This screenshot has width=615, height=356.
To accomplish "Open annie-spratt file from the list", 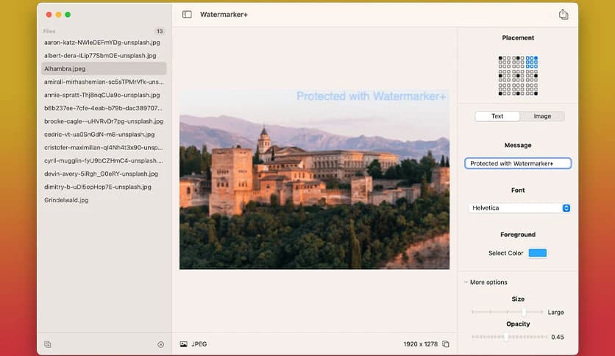I will point(102,95).
